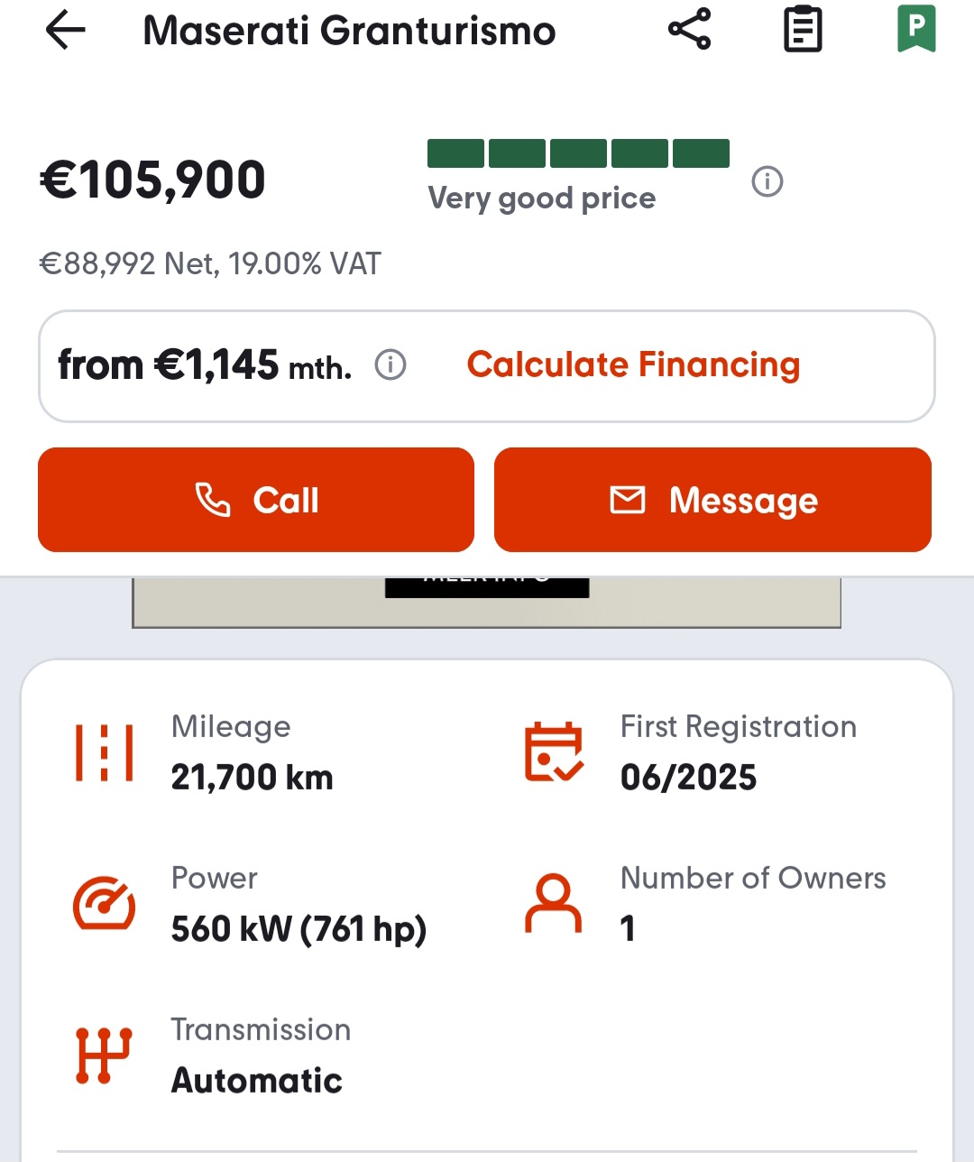The height and width of the screenshot is (1162, 974).
Task: Tap the partially hidden listing image
Action: (487, 603)
